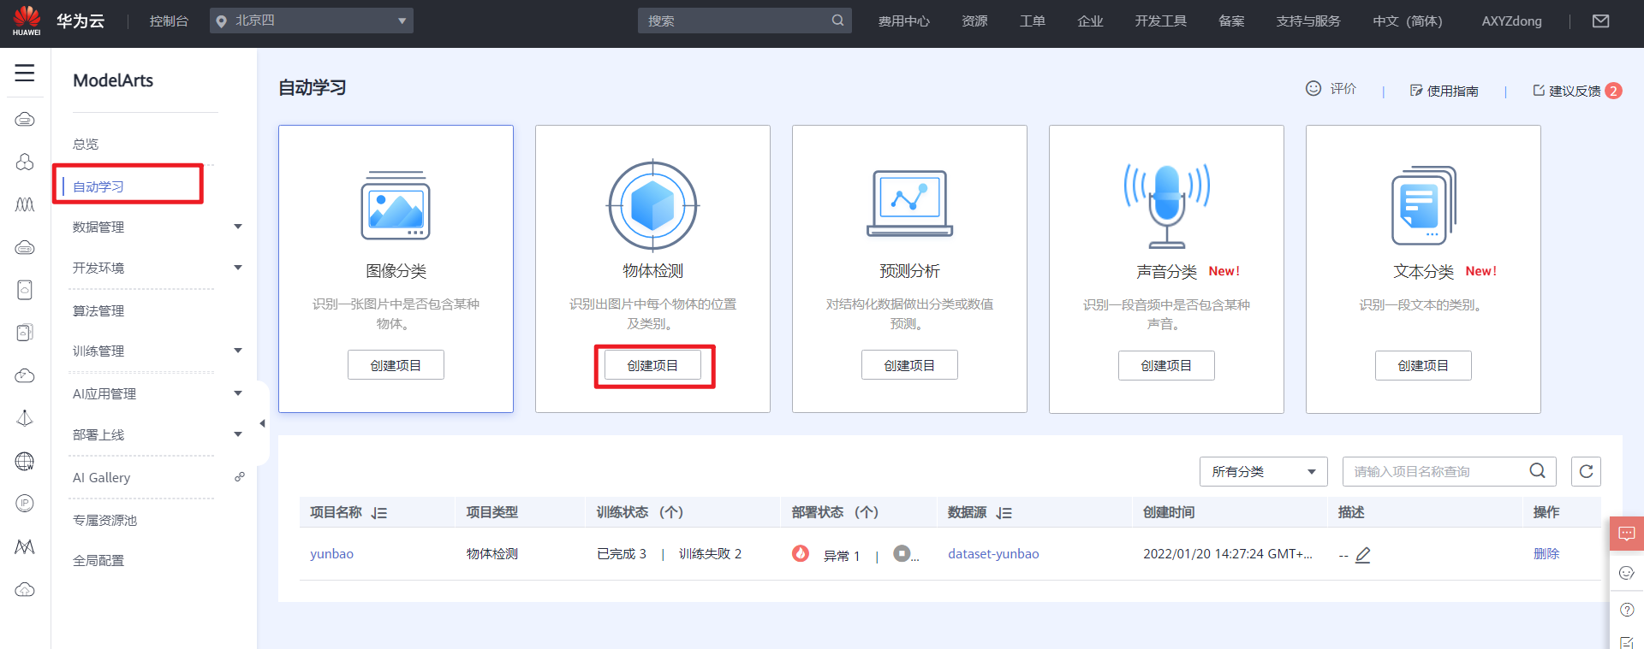The width and height of the screenshot is (1644, 649).
Task: Click the 评价 rating link
Action: 1331,89
